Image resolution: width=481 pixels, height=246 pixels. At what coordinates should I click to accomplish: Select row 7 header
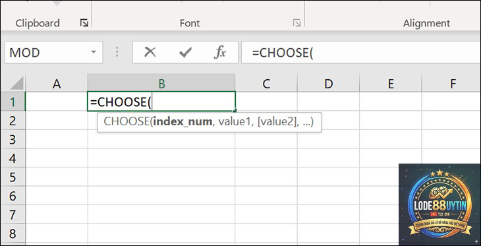coord(13,214)
